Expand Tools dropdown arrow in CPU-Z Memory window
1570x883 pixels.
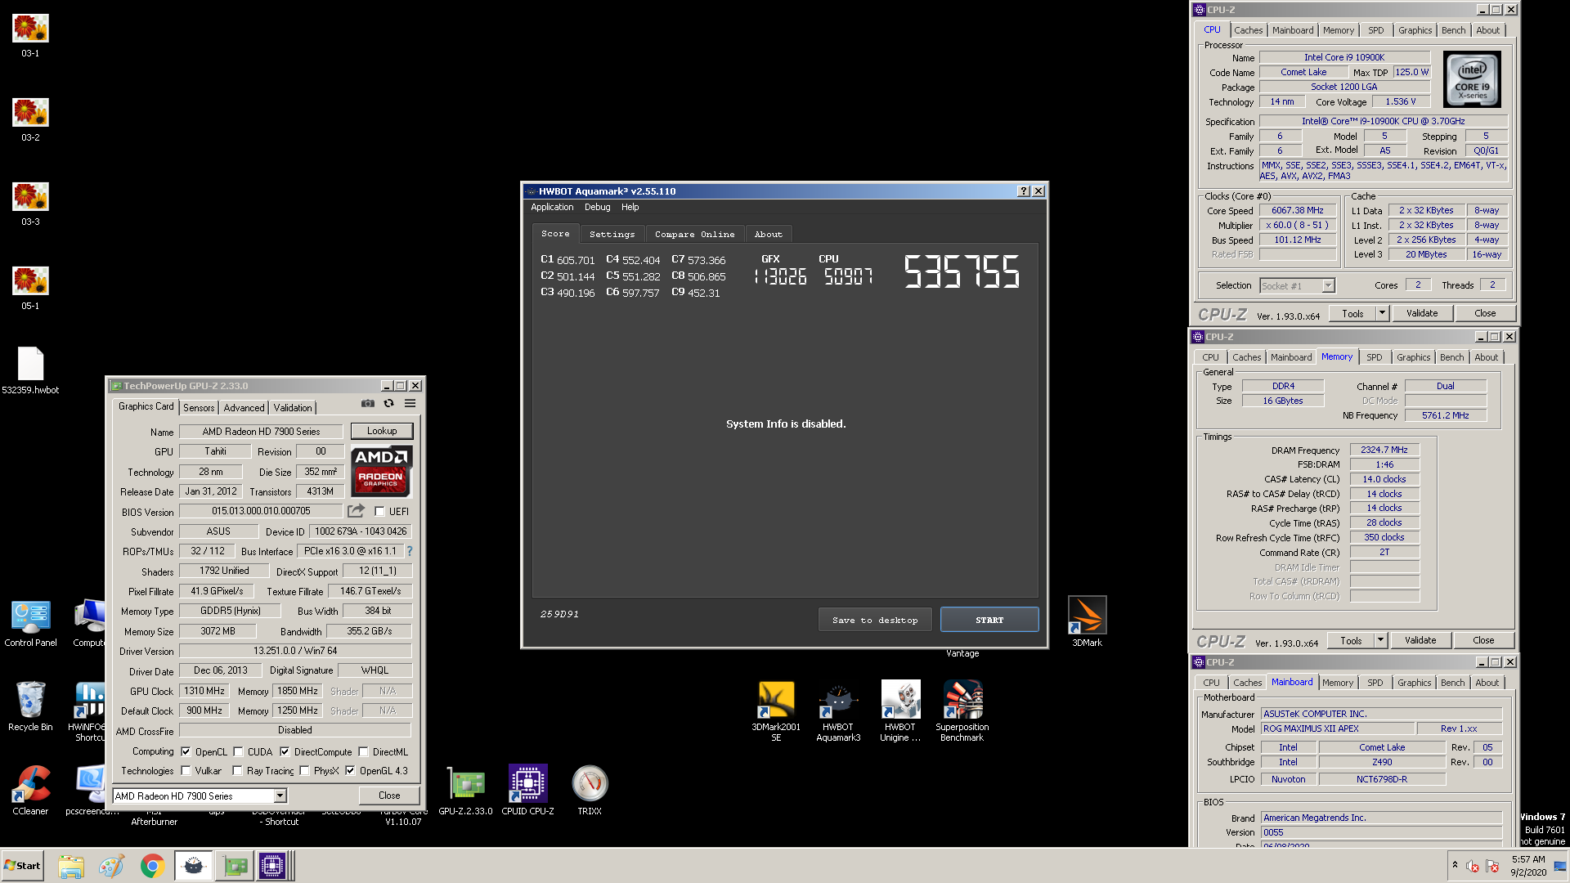point(1380,640)
